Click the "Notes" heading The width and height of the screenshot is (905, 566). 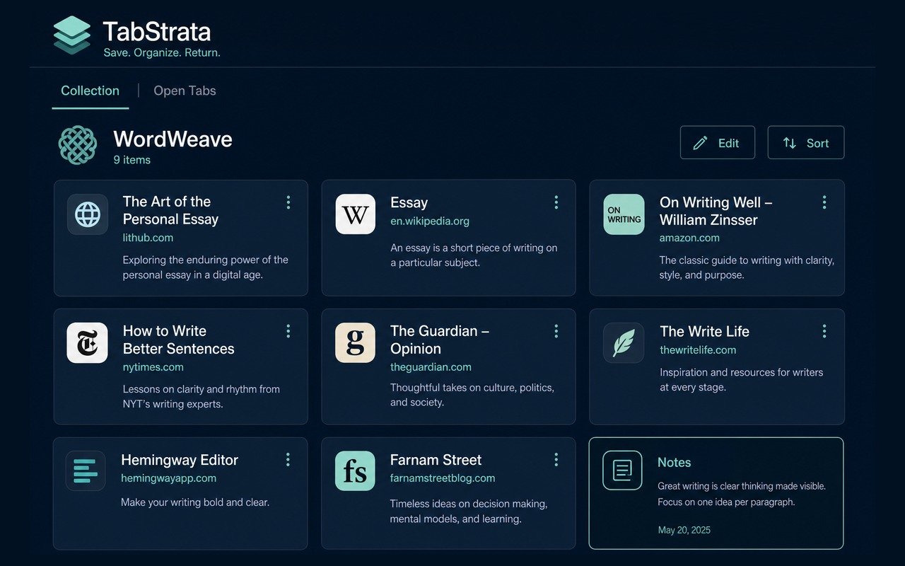click(675, 462)
